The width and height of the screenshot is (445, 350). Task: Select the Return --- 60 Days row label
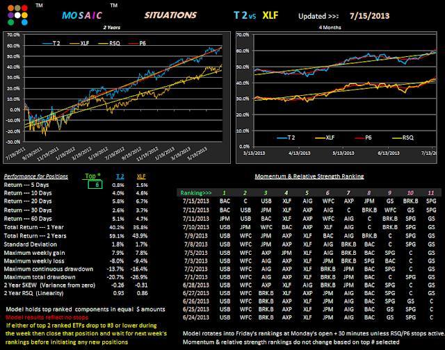(x=28, y=219)
